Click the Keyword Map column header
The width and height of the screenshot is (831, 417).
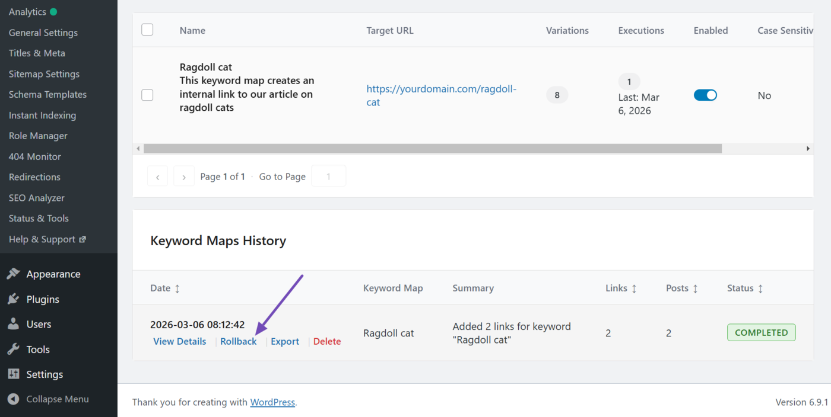tap(393, 288)
